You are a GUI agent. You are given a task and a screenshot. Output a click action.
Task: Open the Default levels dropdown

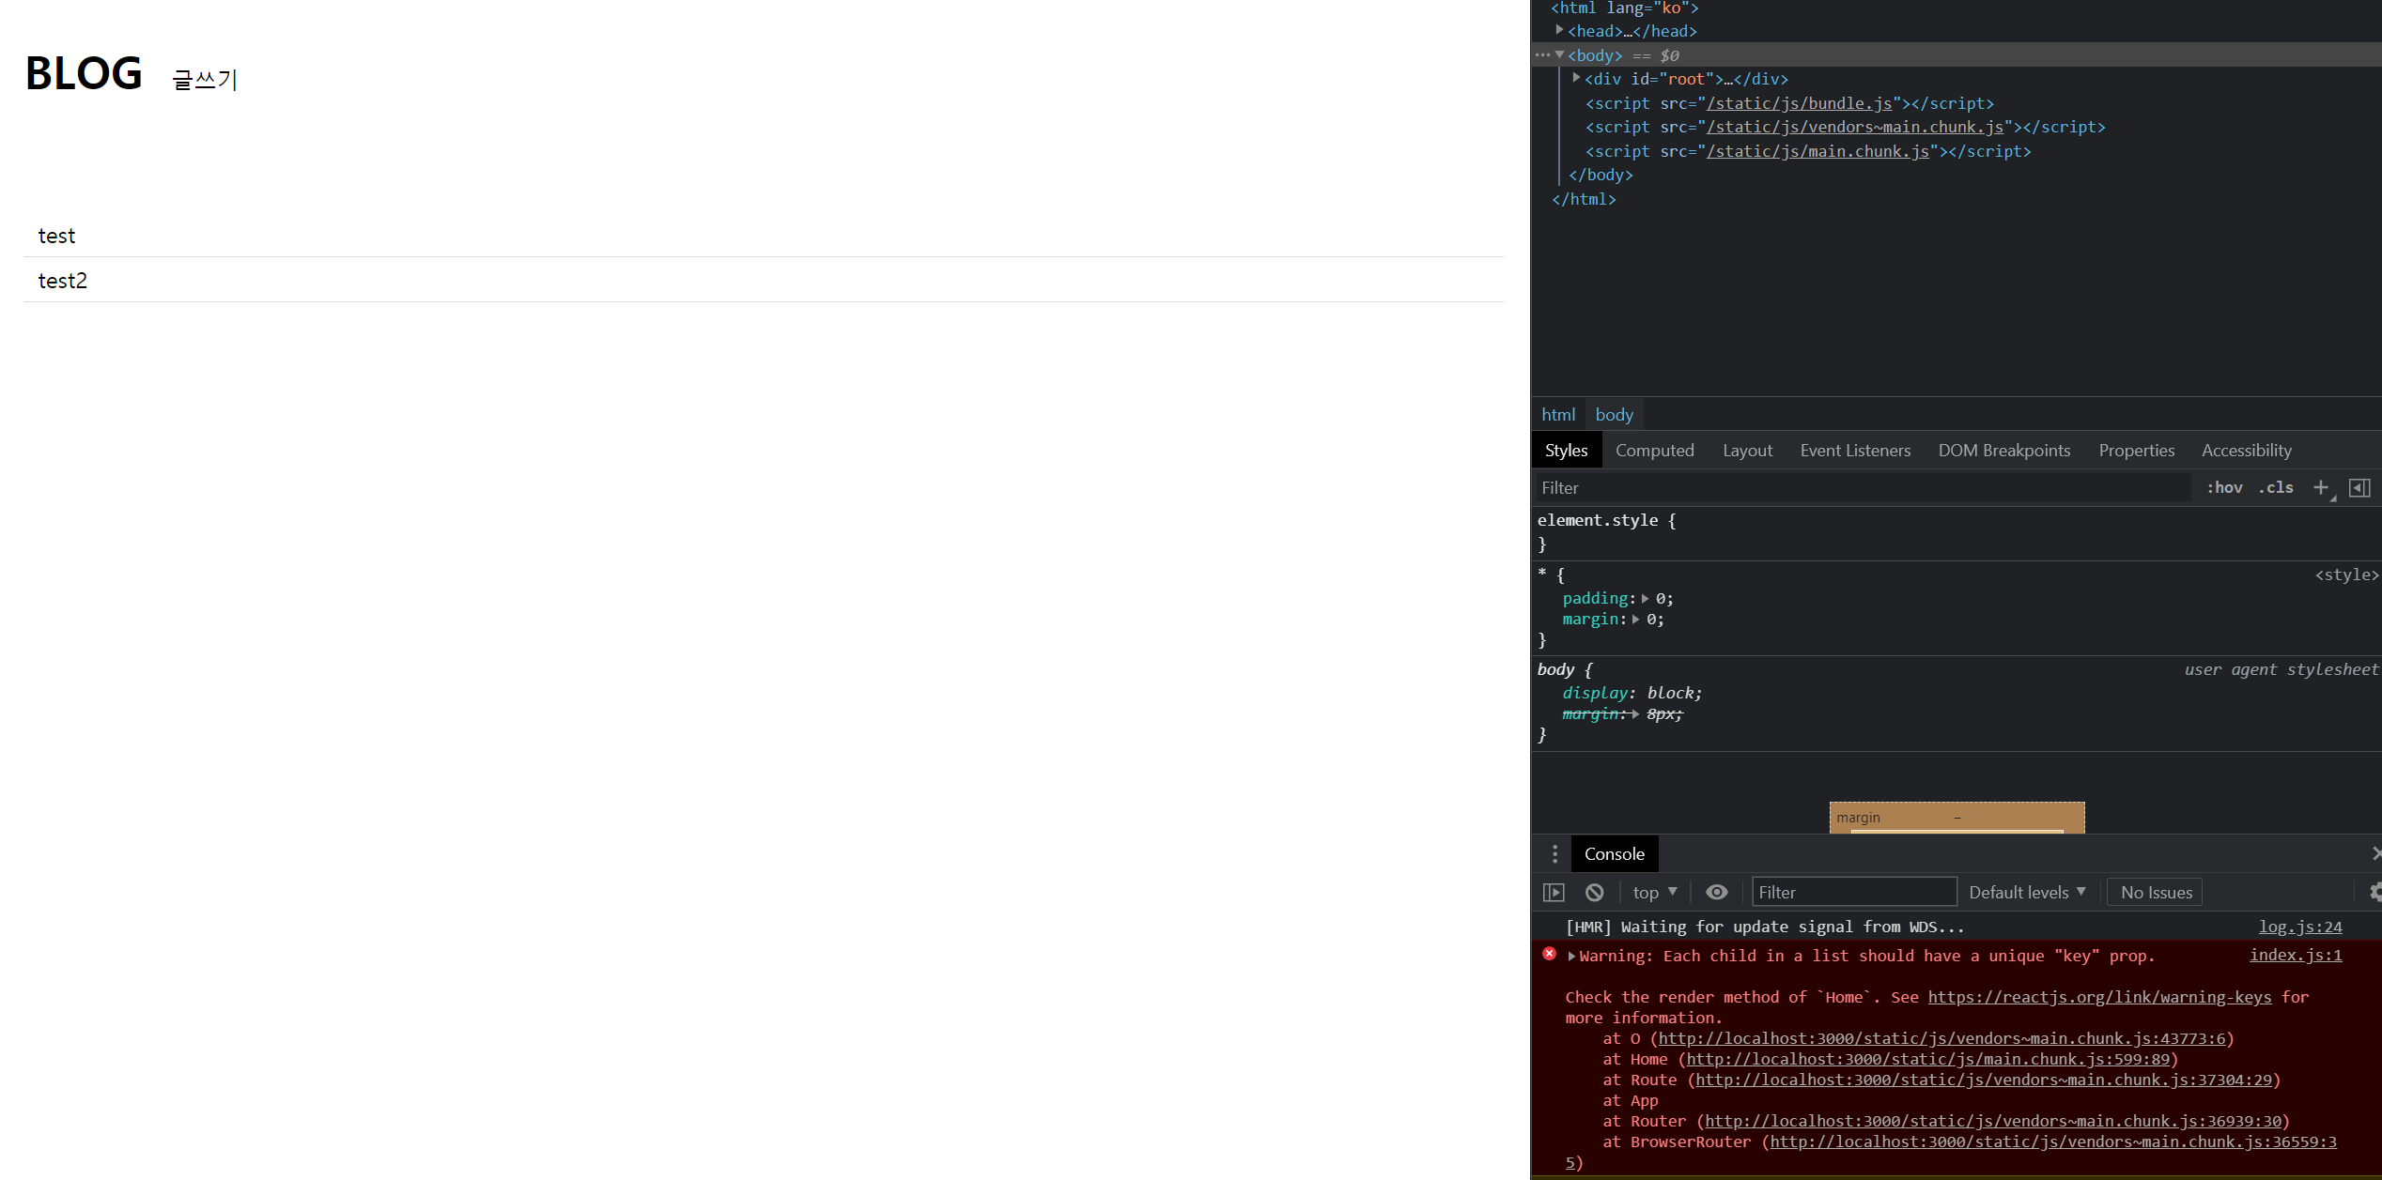click(2027, 893)
